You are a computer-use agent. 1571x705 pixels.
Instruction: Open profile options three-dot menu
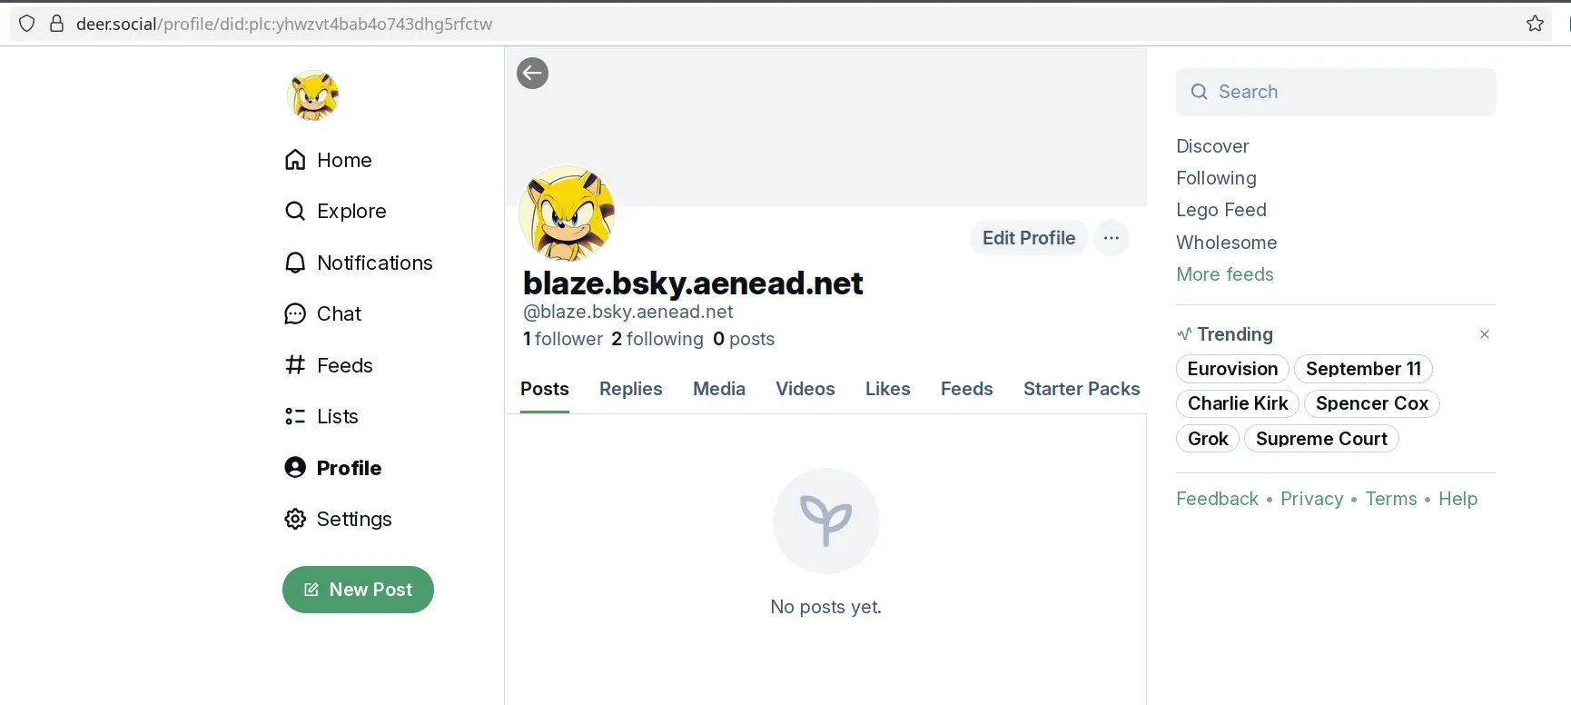[x=1112, y=238]
